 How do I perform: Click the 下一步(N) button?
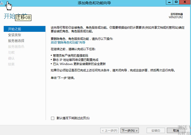(130, 131)
